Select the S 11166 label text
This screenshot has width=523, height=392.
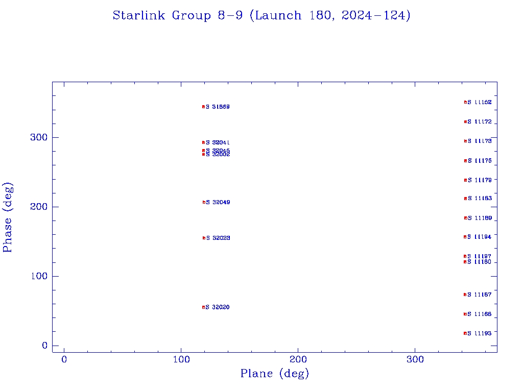[479, 314]
